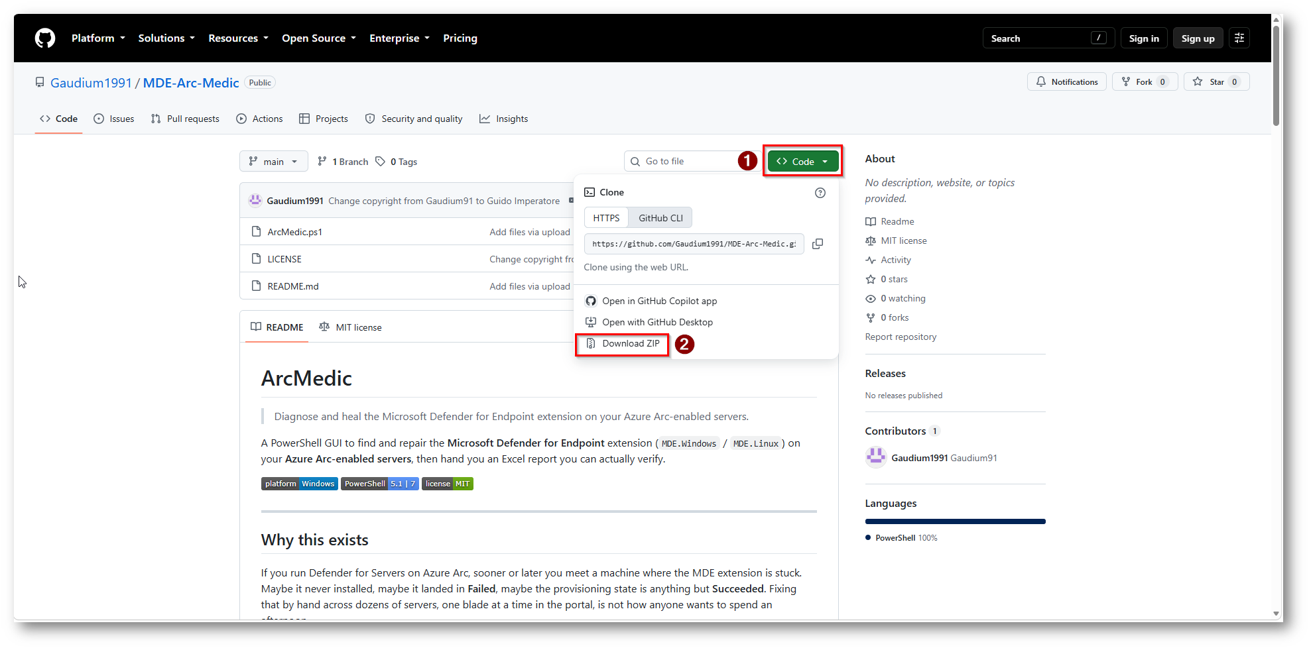
Task: Toggle the green Code dropdown button
Action: 803,161
